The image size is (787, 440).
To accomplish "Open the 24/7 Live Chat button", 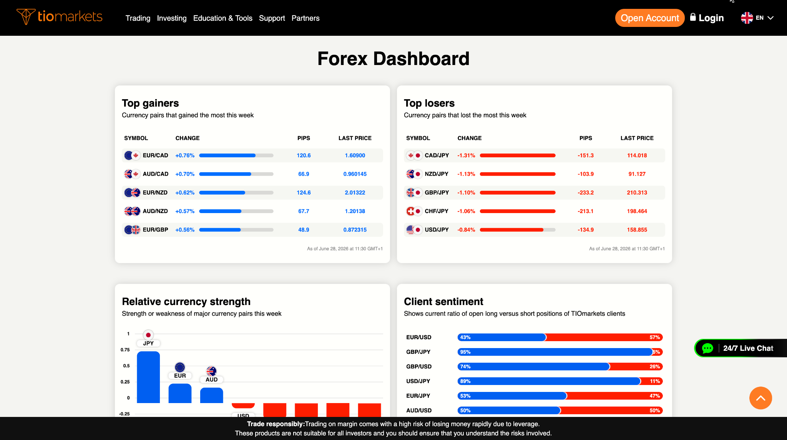I will coord(741,348).
